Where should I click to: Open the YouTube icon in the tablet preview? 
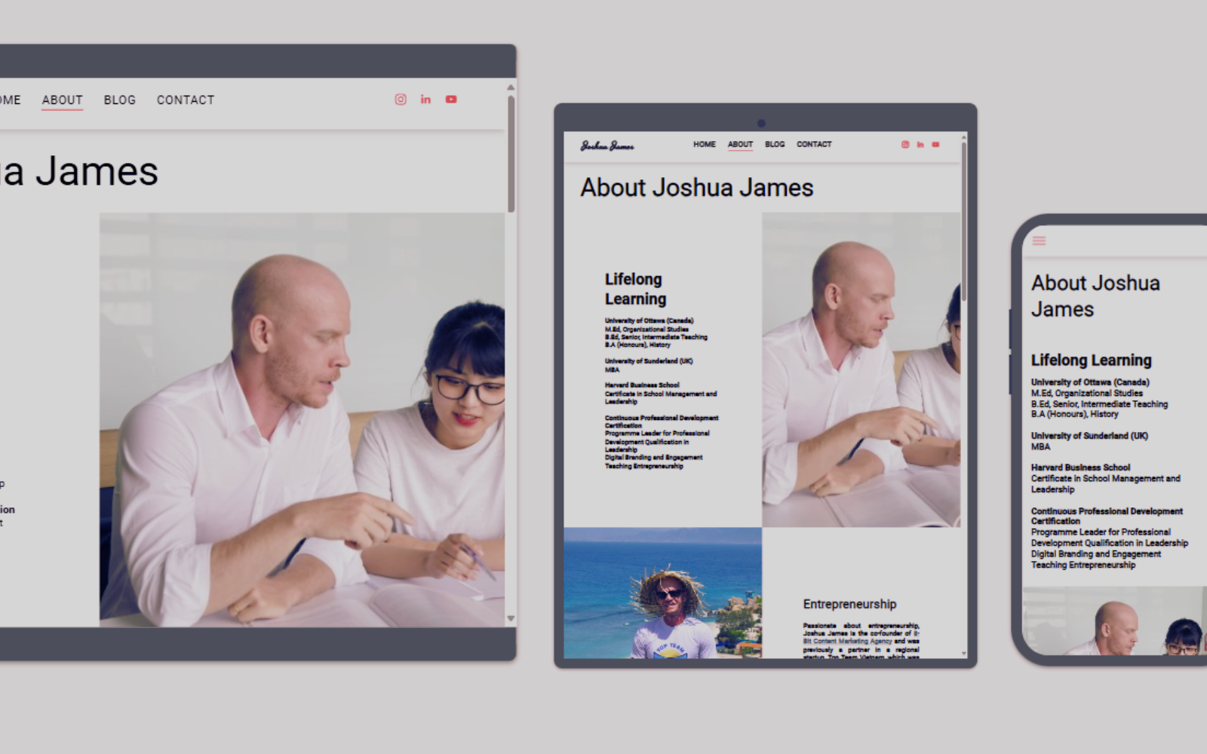tap(935, 145)
